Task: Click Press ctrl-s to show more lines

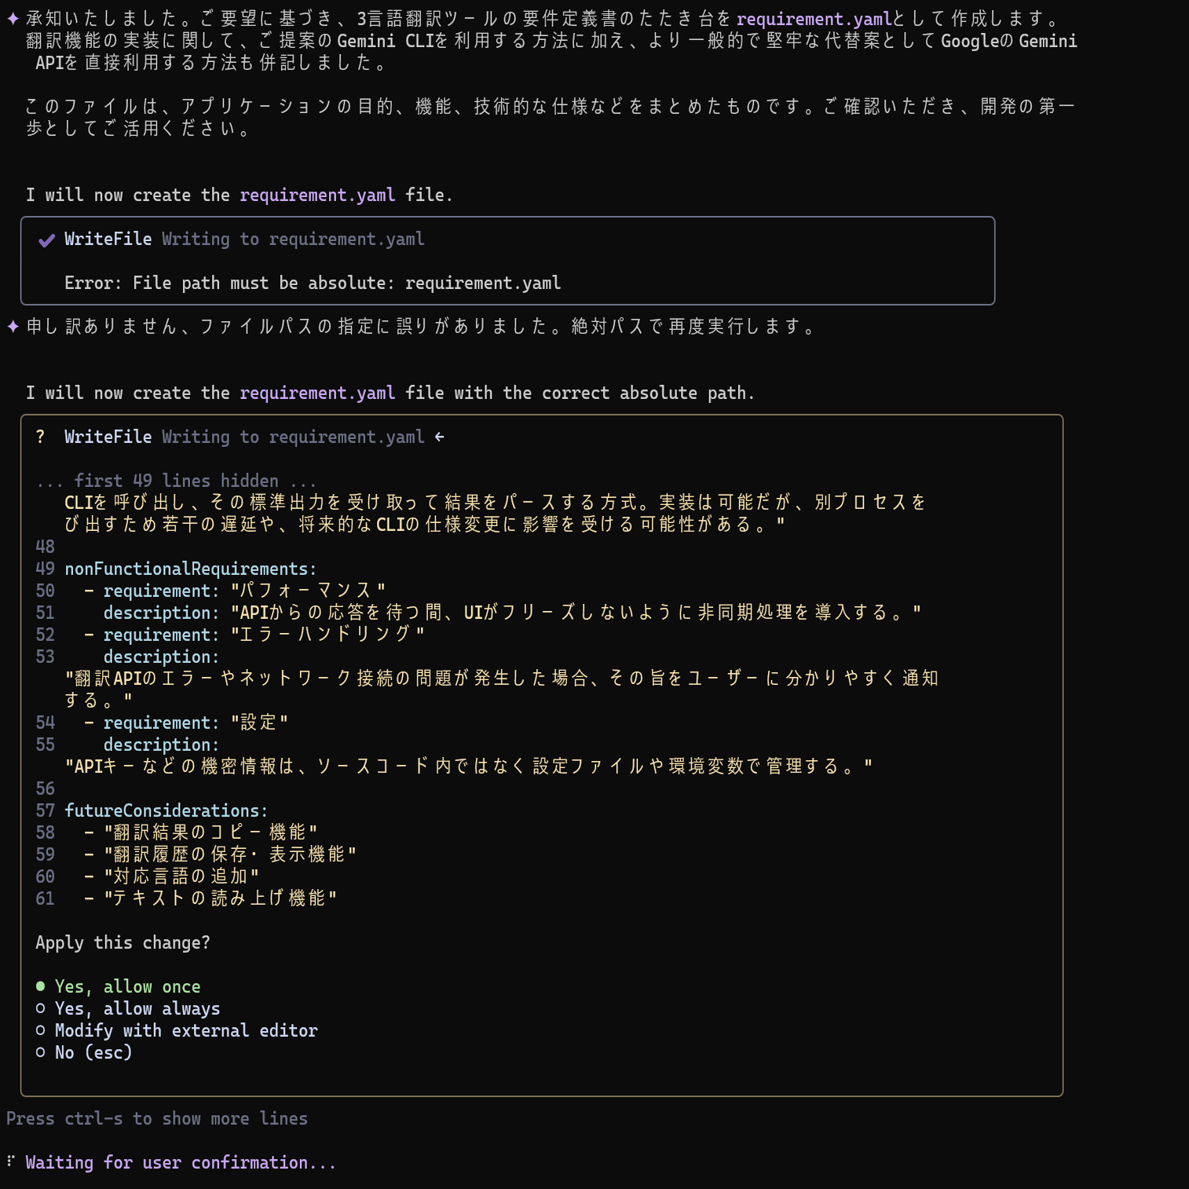Action: click(x=156, y=1118)
